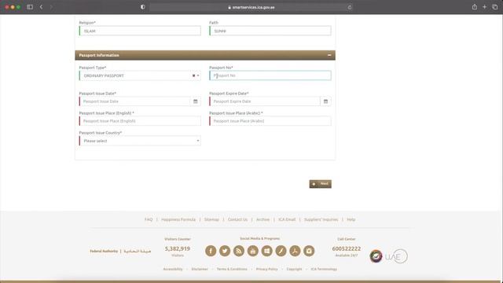The height and width of the screenshot is (283, 503).
Task: Open a new tab with the plus icon
Action: point(485,7)
